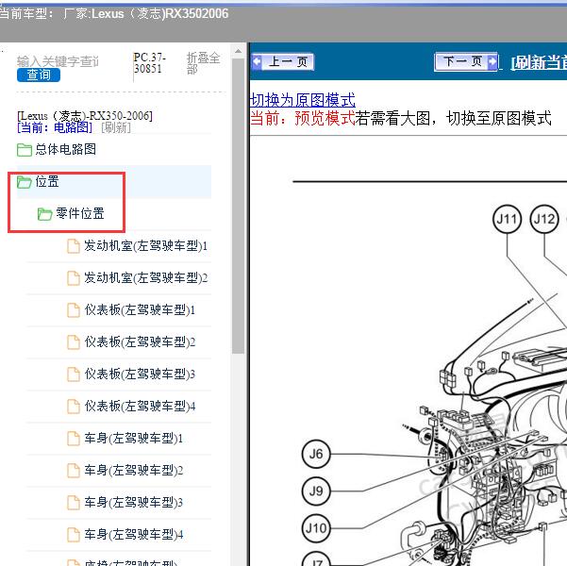This screenshot has height=566, width=567.
Task: Click the 查询 search button
Action: tap(39, 75)
